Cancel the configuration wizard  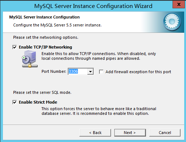click(x=165, y=133)
